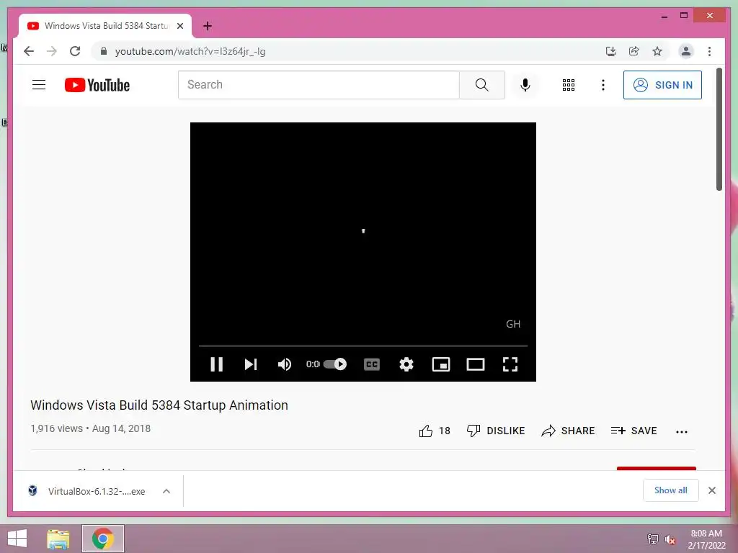Open the YouTube apps grid
Viewport: 738px width, 553px height.
(x=569, y=85)
